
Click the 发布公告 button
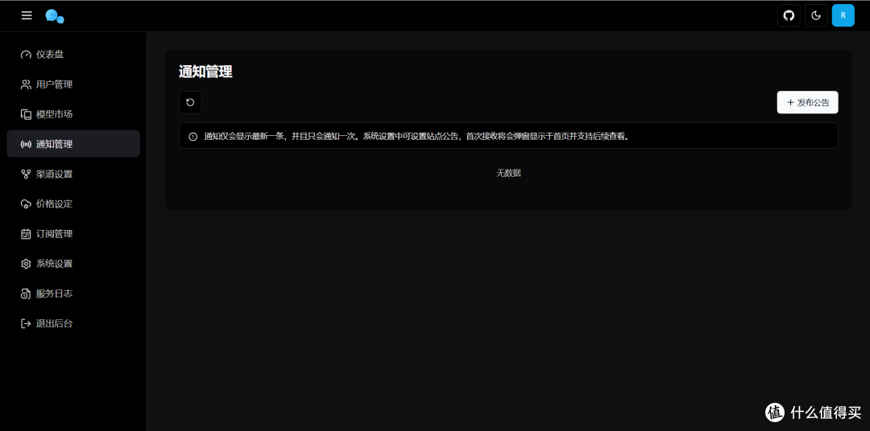point(807,102)
